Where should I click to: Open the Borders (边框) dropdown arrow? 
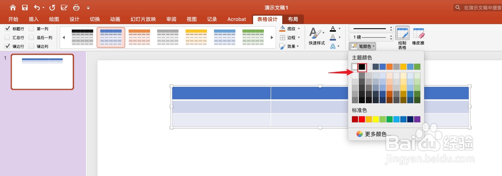[x=299, y=37]
